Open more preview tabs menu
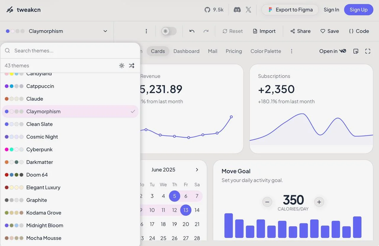 [x=291, y=51]
